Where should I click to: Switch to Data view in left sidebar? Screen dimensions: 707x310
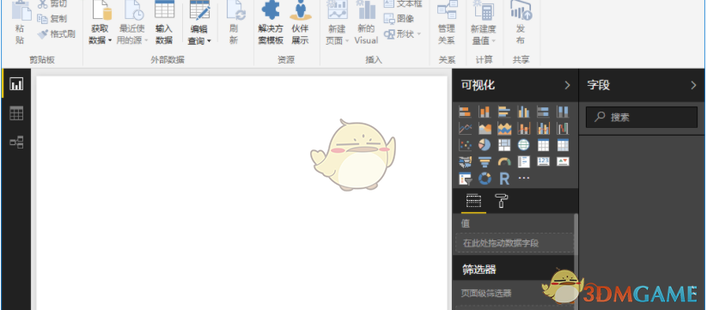tap(16, 113)
